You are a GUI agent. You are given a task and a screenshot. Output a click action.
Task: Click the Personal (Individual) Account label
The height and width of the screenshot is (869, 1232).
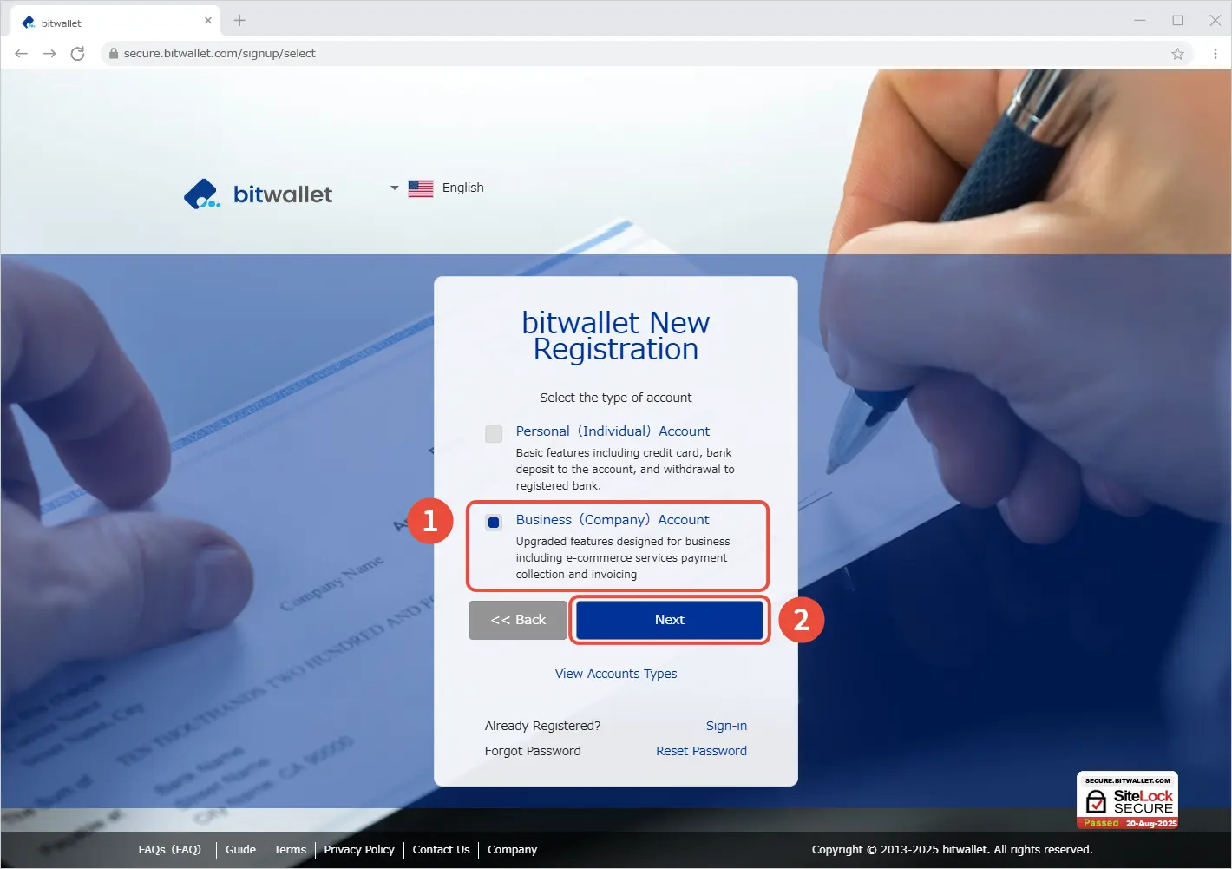613,431
